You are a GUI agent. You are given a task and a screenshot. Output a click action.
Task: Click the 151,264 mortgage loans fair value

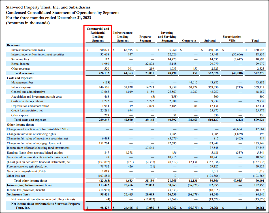[x=104, y=143]
